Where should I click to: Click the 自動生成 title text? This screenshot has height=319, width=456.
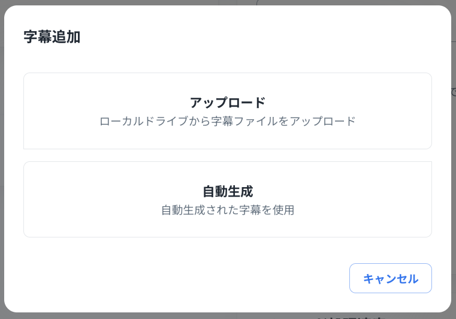(228, 192)
